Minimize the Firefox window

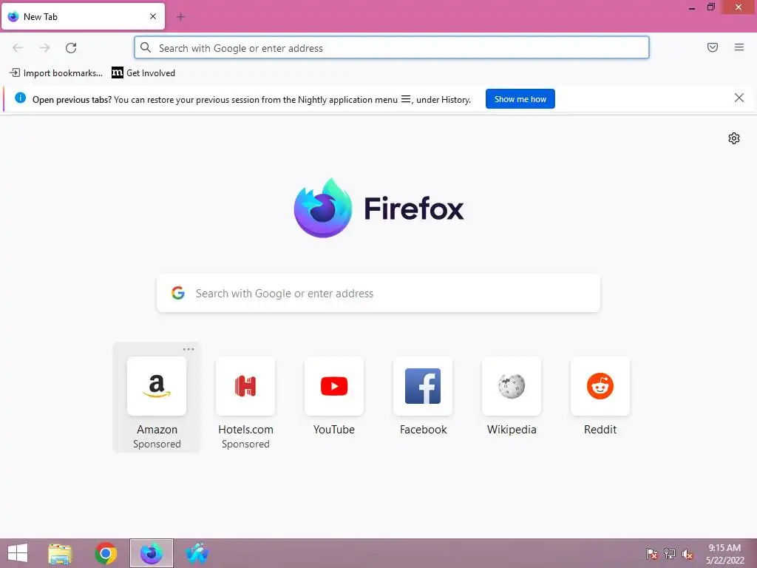[692, 7]
